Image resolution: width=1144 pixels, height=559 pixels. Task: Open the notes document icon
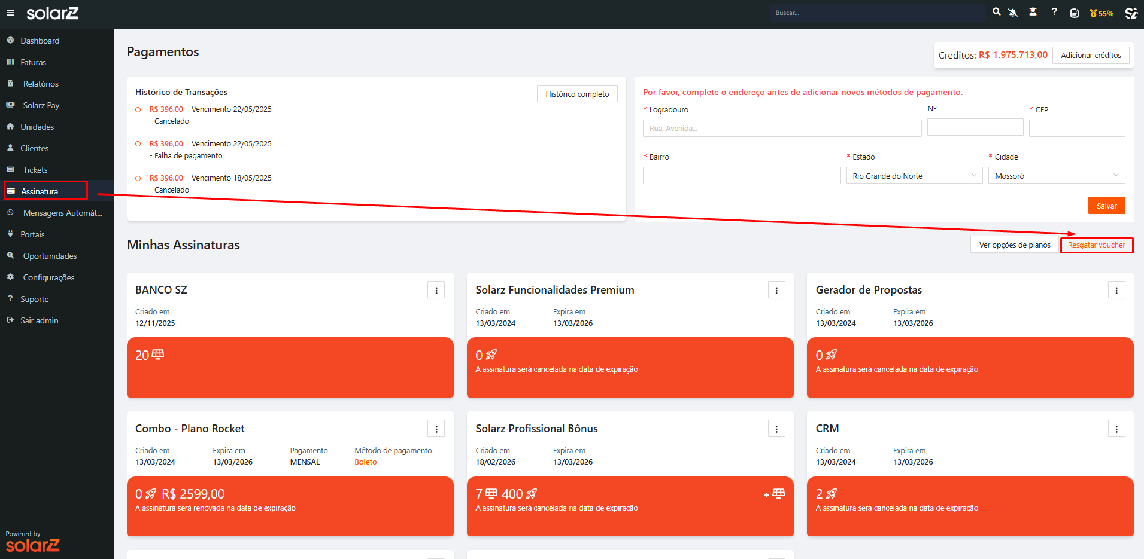coord(1075,13)
